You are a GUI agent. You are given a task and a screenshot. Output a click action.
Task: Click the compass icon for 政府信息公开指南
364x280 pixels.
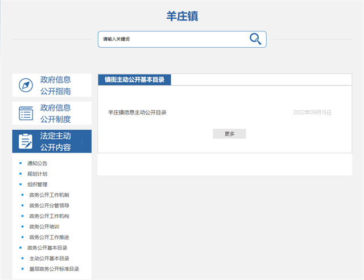[26, 85]
